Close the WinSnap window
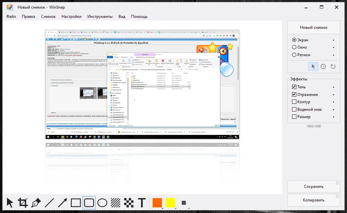This screenshot has height=213, width=347. 337,7
